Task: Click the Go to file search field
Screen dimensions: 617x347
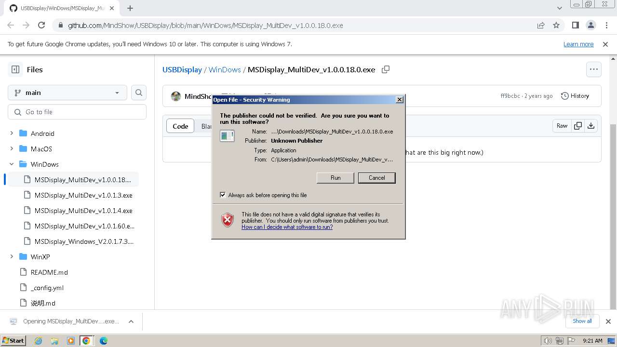Action: [x=77, y=112]
